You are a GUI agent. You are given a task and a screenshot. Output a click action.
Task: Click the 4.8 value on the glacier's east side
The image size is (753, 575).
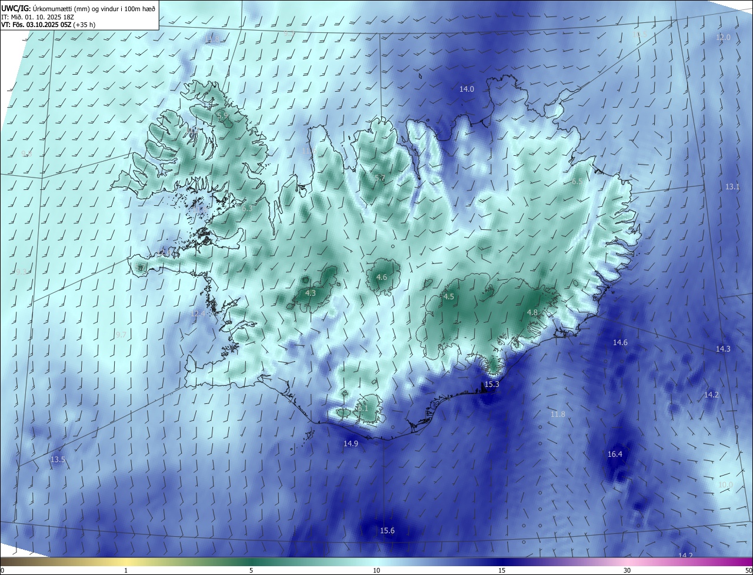[532, 312]
